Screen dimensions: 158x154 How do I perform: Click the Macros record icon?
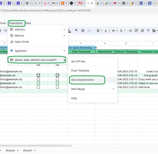12,36
